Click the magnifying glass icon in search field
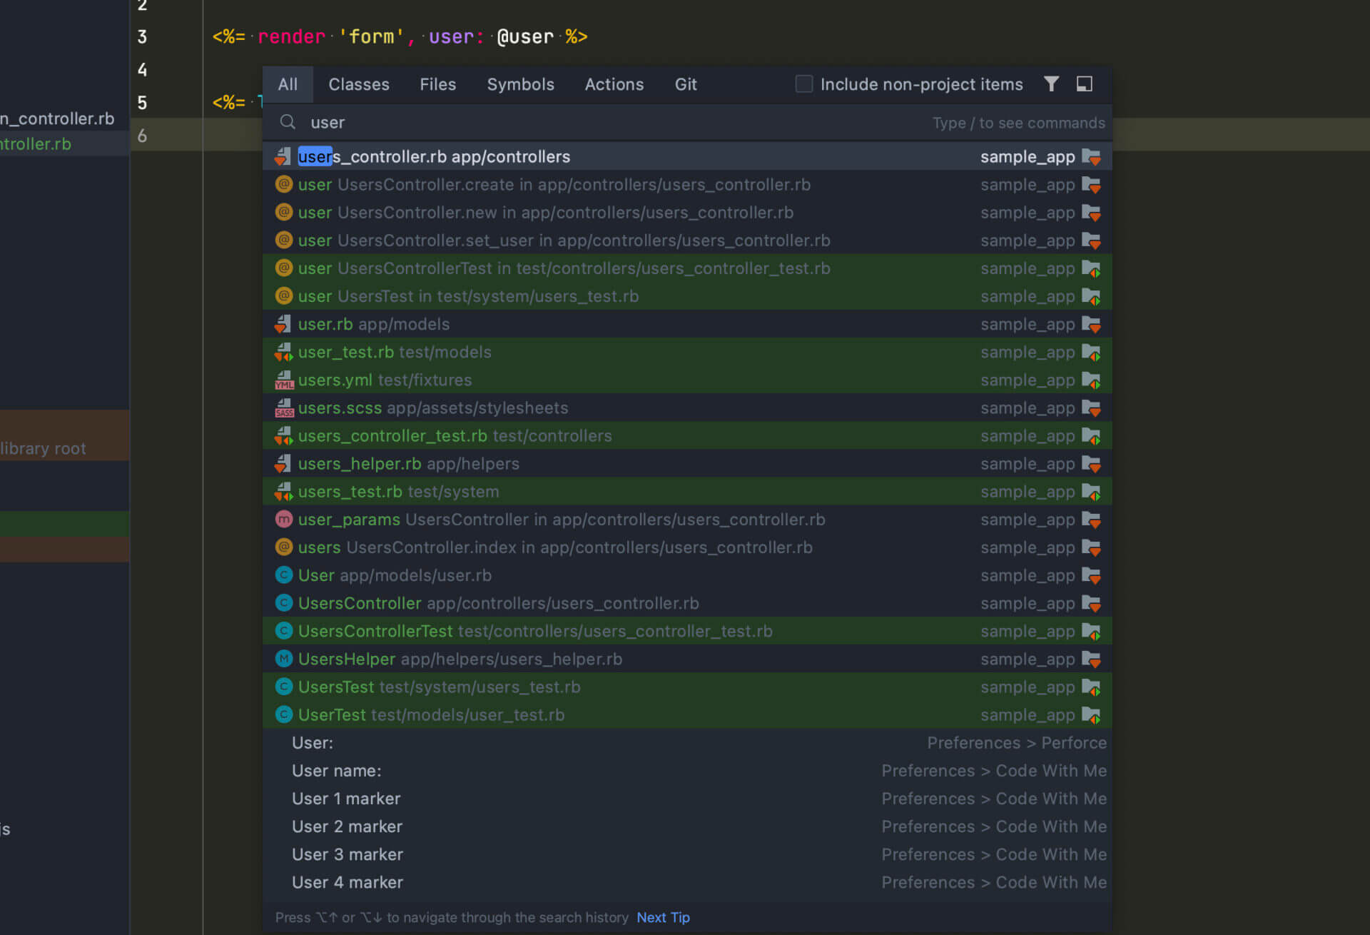Screen dimensions: 1370x935 287,122
